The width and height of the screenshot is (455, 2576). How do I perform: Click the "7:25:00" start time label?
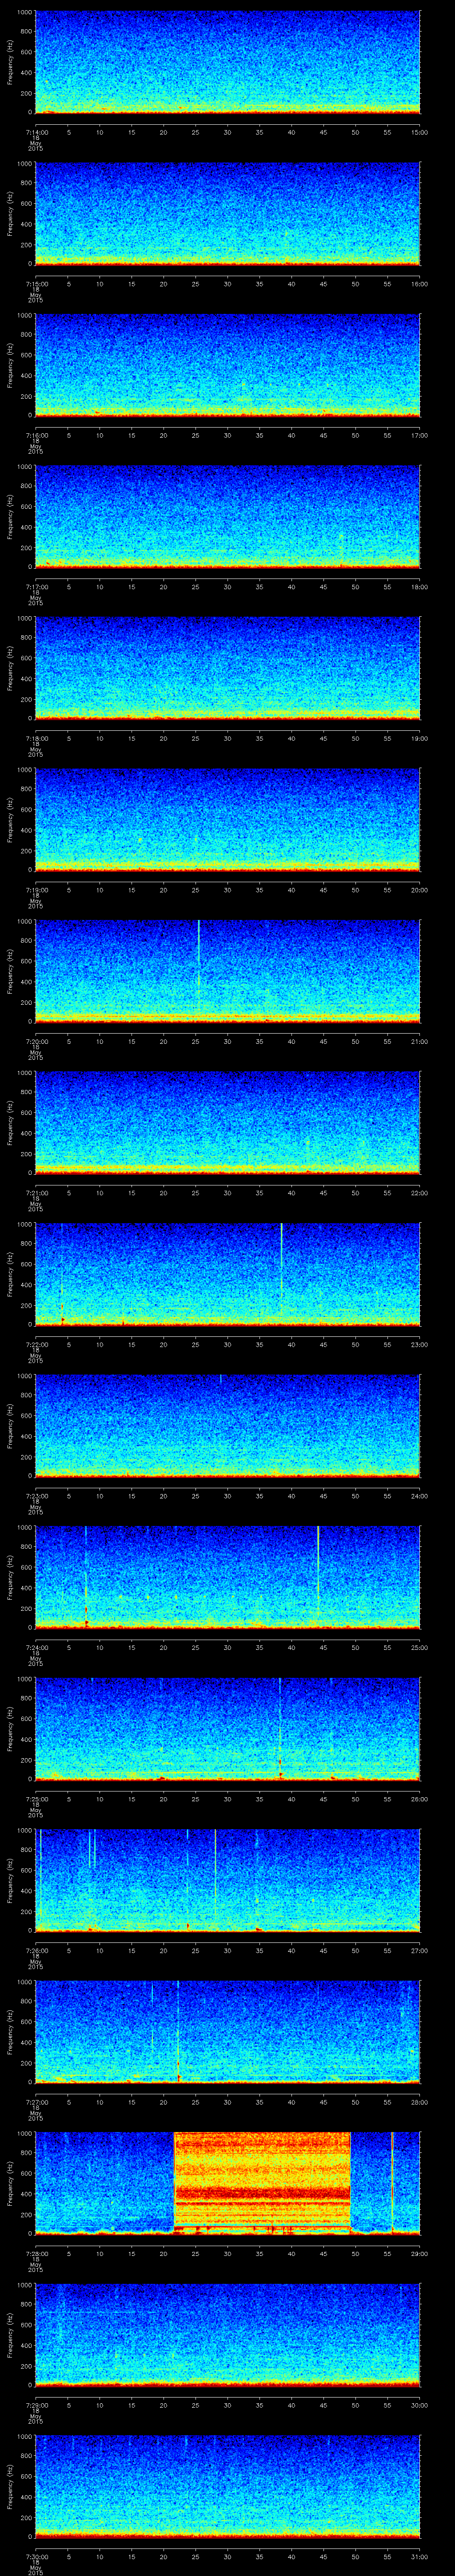pyautogui.click(x=36, y=1799)
